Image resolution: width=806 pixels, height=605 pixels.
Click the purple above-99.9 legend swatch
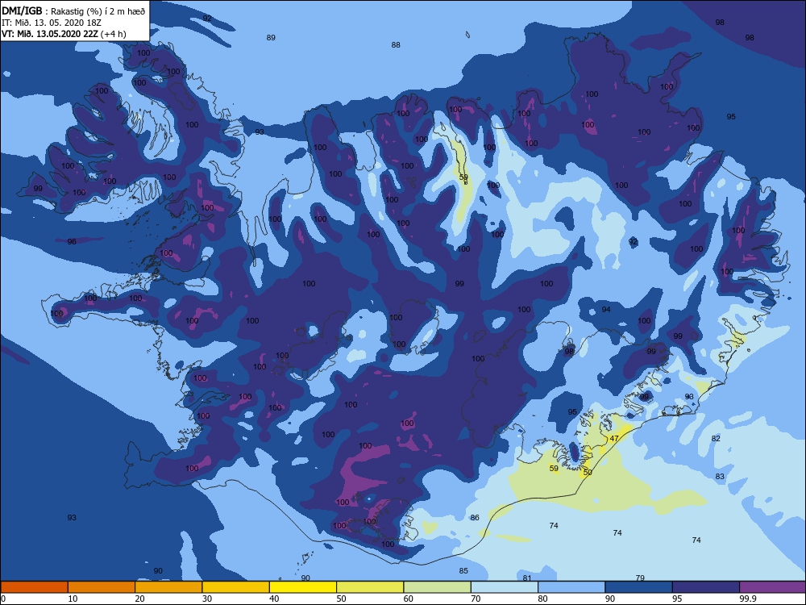(x=773, y=587)
